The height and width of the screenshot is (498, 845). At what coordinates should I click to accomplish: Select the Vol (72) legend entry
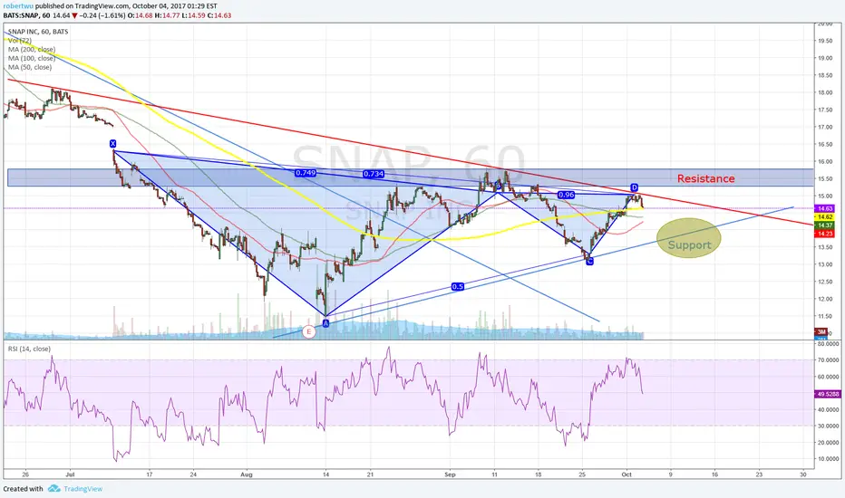coord(19,41)
